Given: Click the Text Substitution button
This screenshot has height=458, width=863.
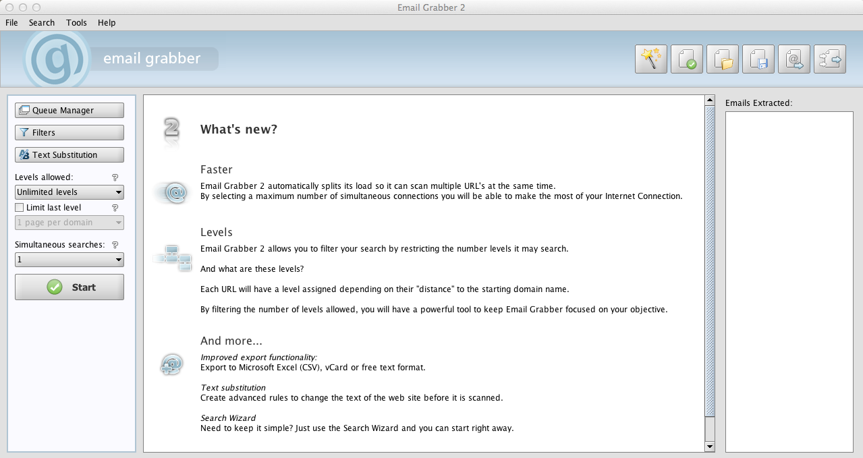Looking at the screenshot, I should tap(69, 155).
